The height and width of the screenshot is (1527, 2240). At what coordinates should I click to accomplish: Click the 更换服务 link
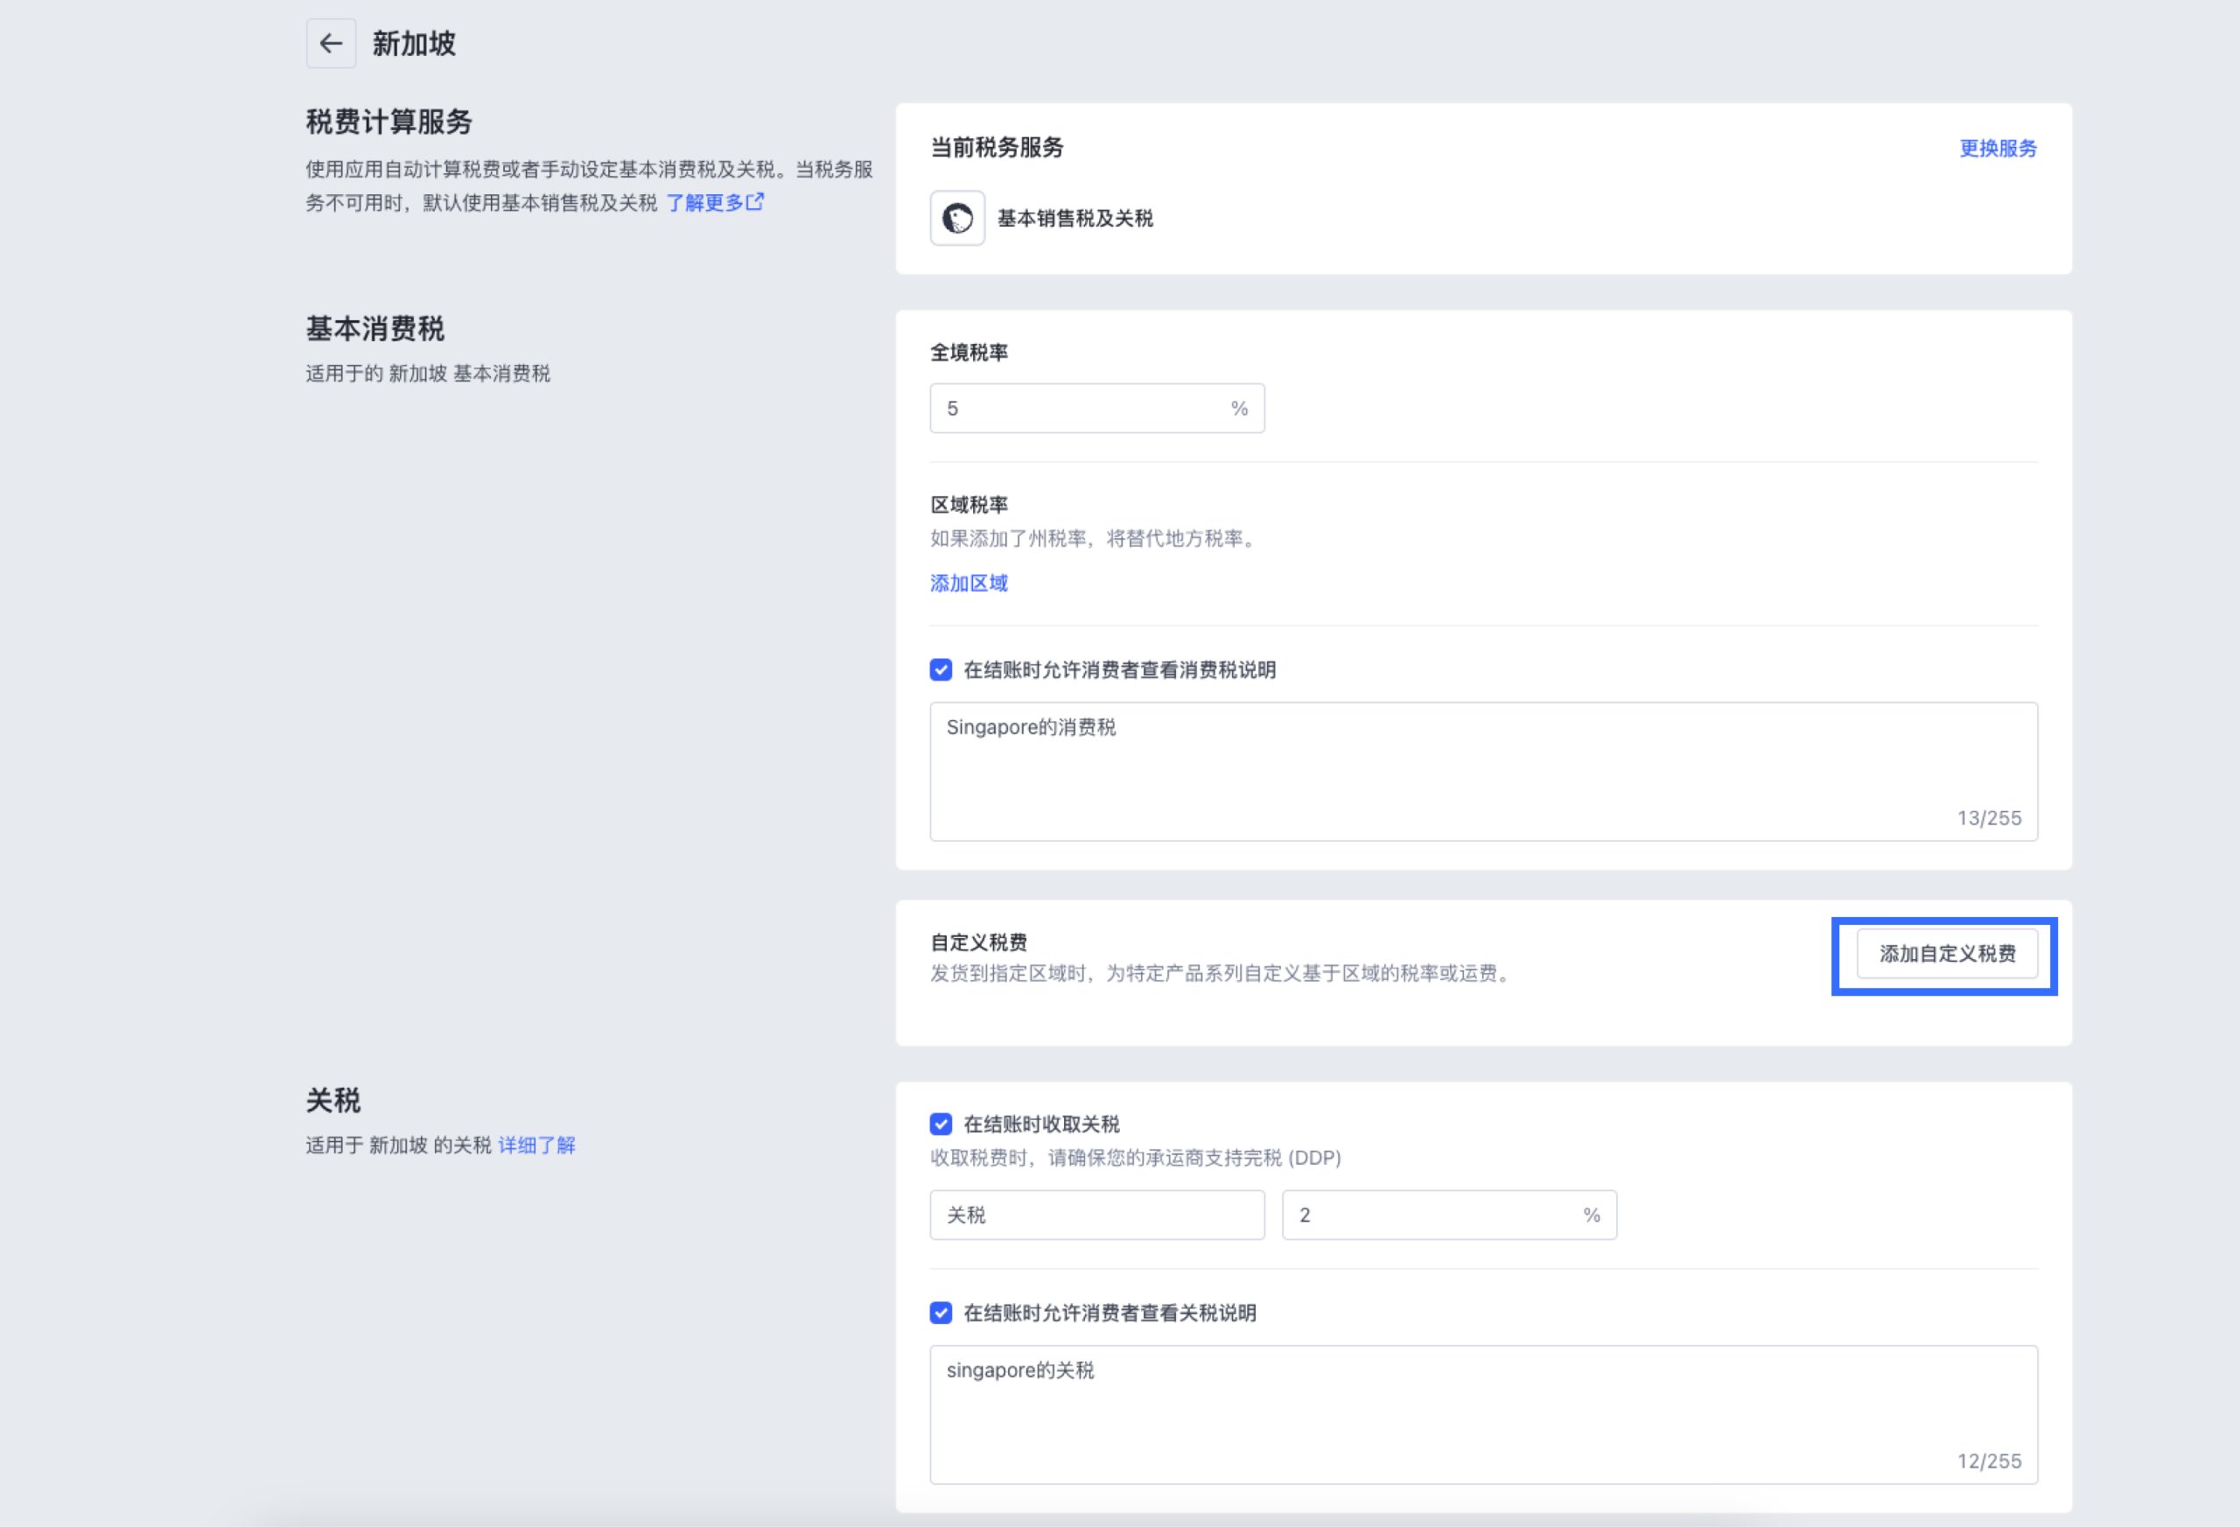coord(1997,149)
